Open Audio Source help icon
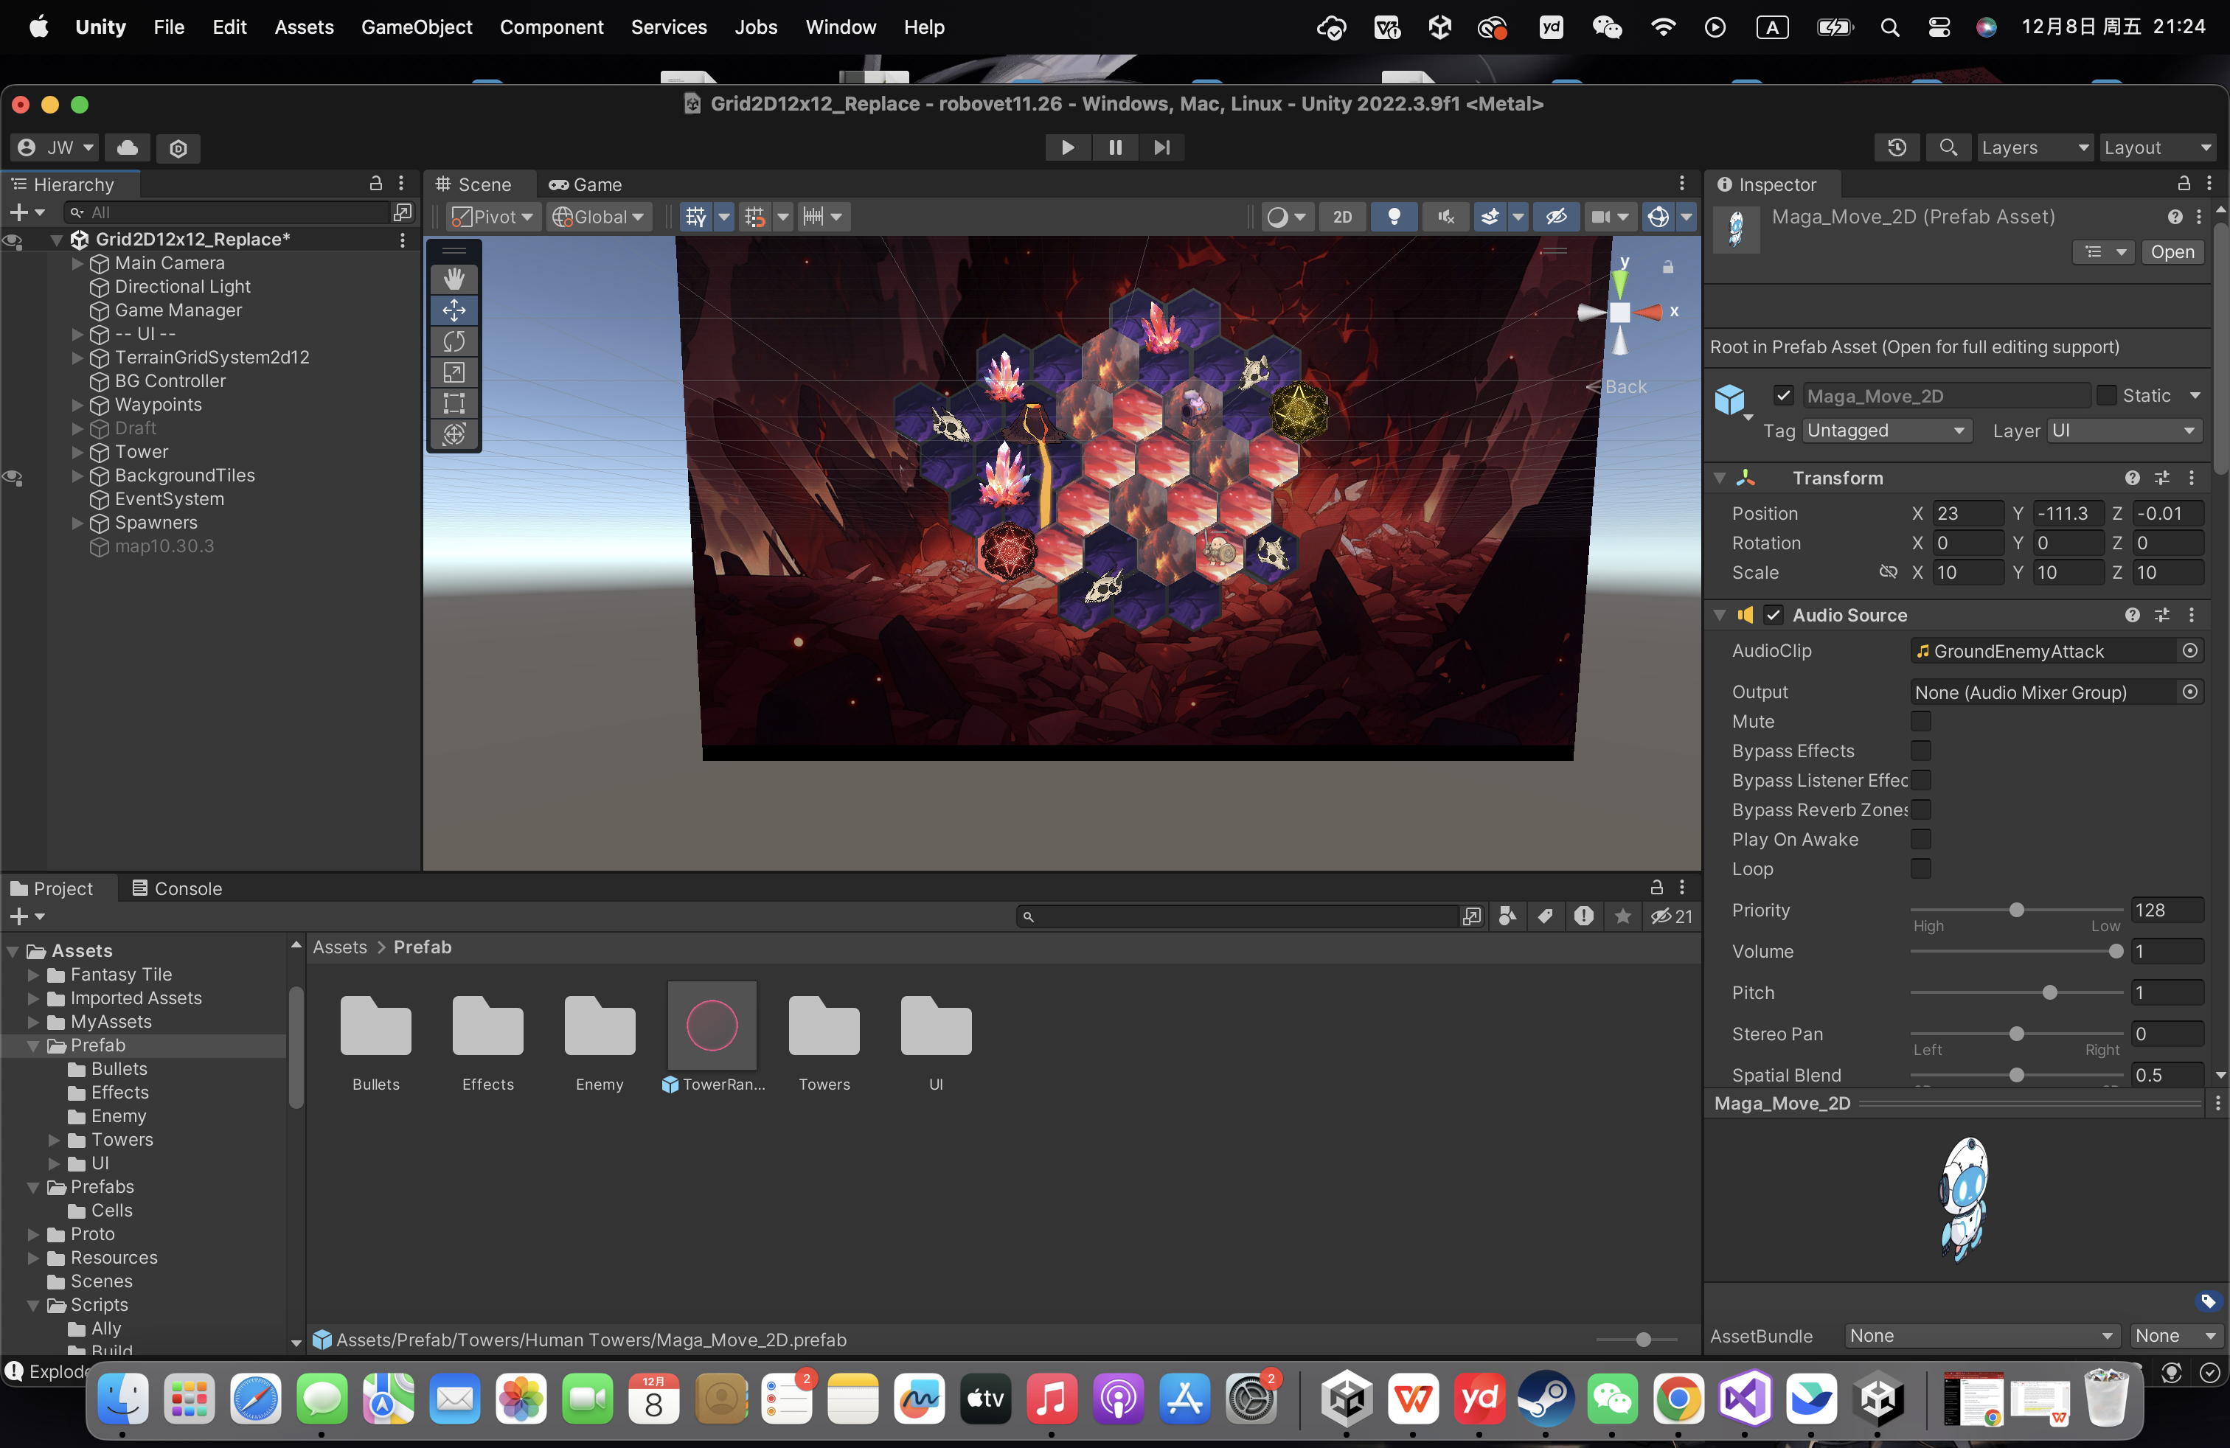Screen dimensions: 2230x1448 tap(2133, 614)
